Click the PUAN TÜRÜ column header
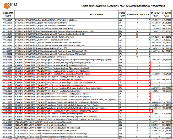Viewport: 173px width, 139px height. point(122,14)
